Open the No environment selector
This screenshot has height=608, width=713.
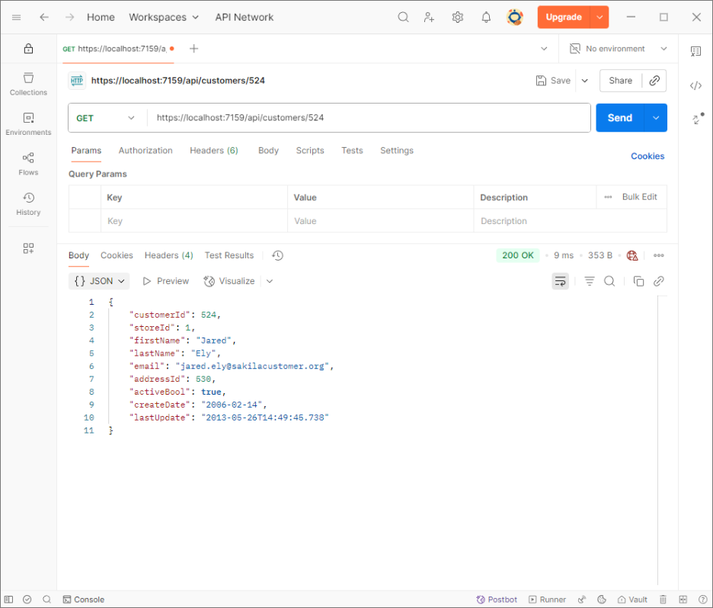[x=619, y=49]
